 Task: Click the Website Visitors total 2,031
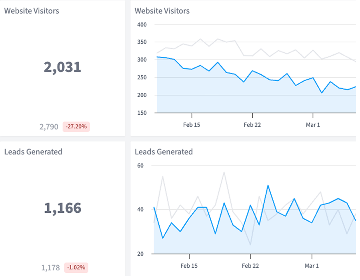pyautogui.click(x=62, y=67)
